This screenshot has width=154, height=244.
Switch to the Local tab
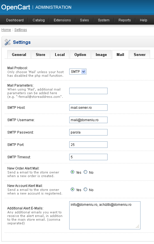point(60,55)
